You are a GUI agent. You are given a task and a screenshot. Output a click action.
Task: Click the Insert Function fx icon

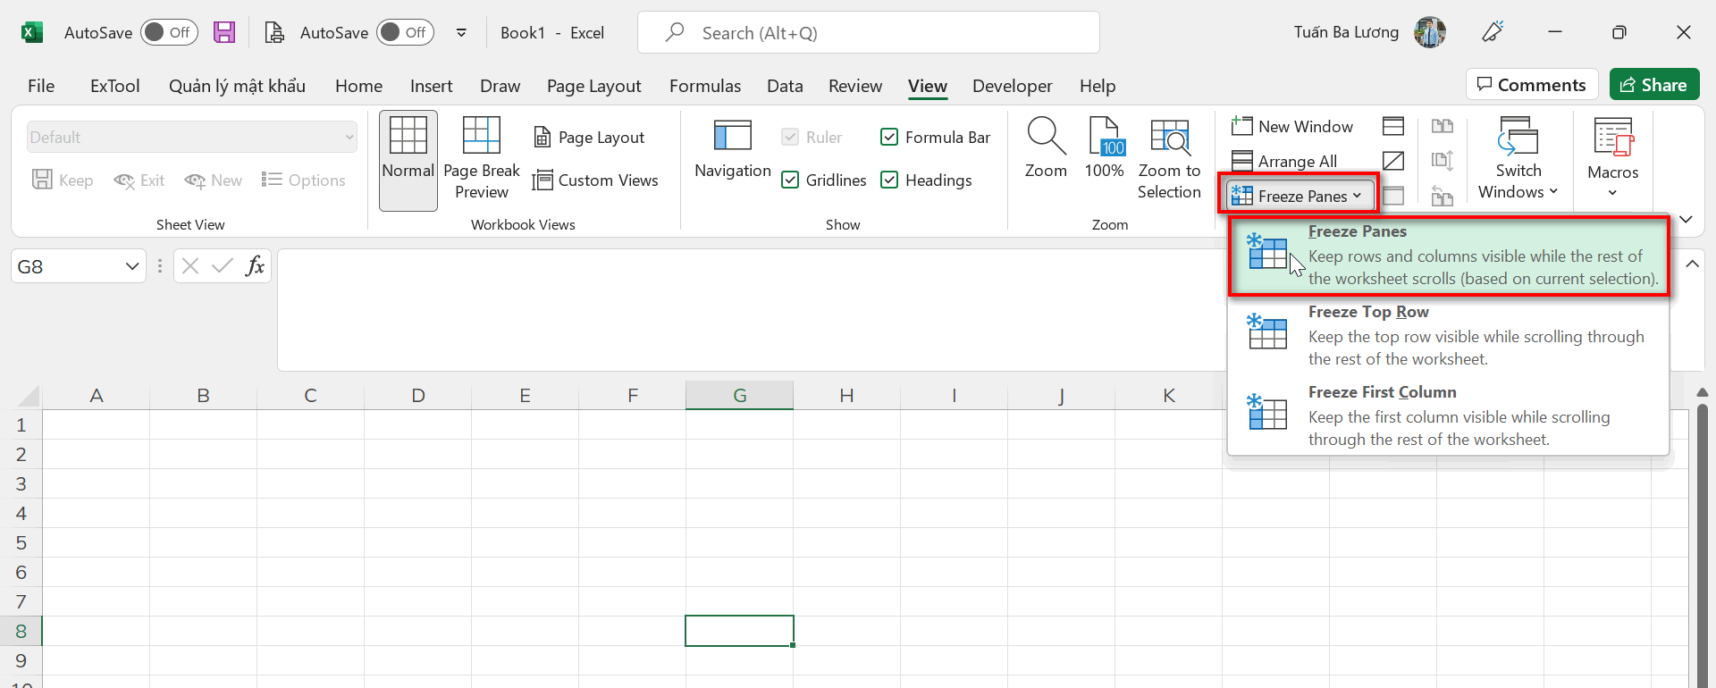click(255, 266)
